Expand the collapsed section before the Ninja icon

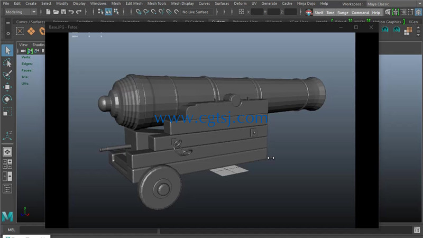[x=301, y=12]
